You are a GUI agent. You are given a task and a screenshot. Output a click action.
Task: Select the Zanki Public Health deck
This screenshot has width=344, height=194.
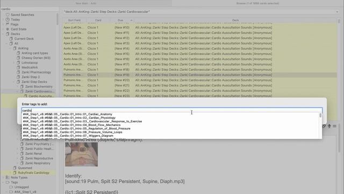39,149
